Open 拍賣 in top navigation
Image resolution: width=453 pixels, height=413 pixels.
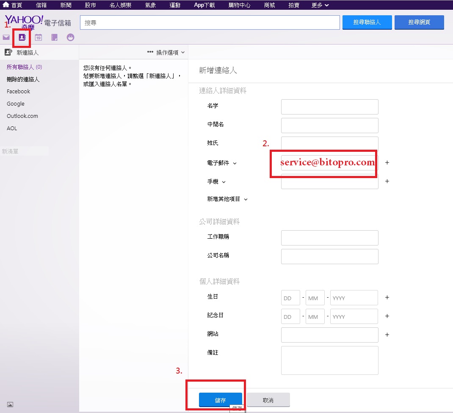click(294, 5)
